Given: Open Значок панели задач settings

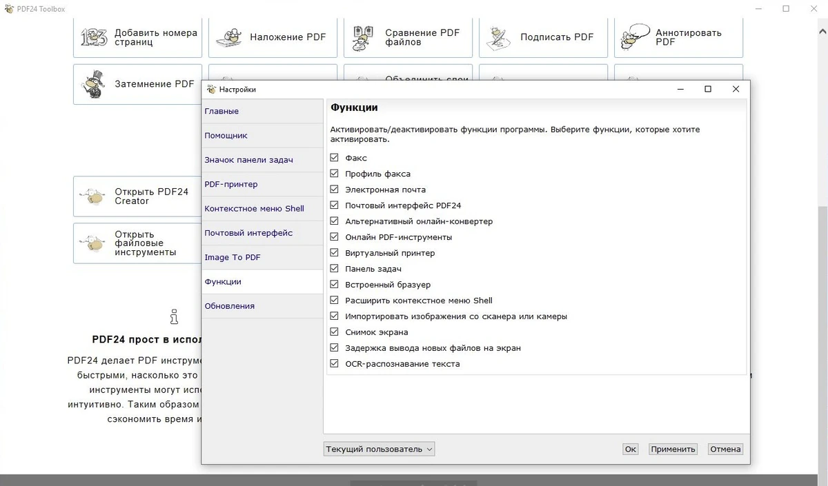Looking at the screenshot, I should click(x=262, y=160).
